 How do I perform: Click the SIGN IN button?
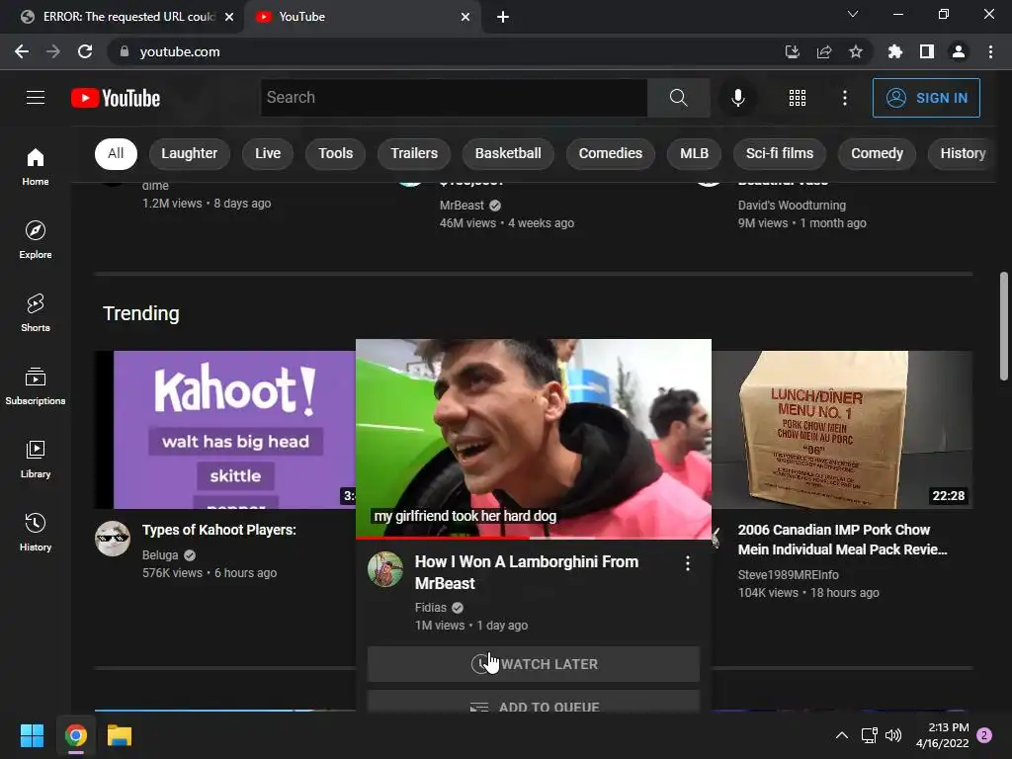(x=926, y=98)
